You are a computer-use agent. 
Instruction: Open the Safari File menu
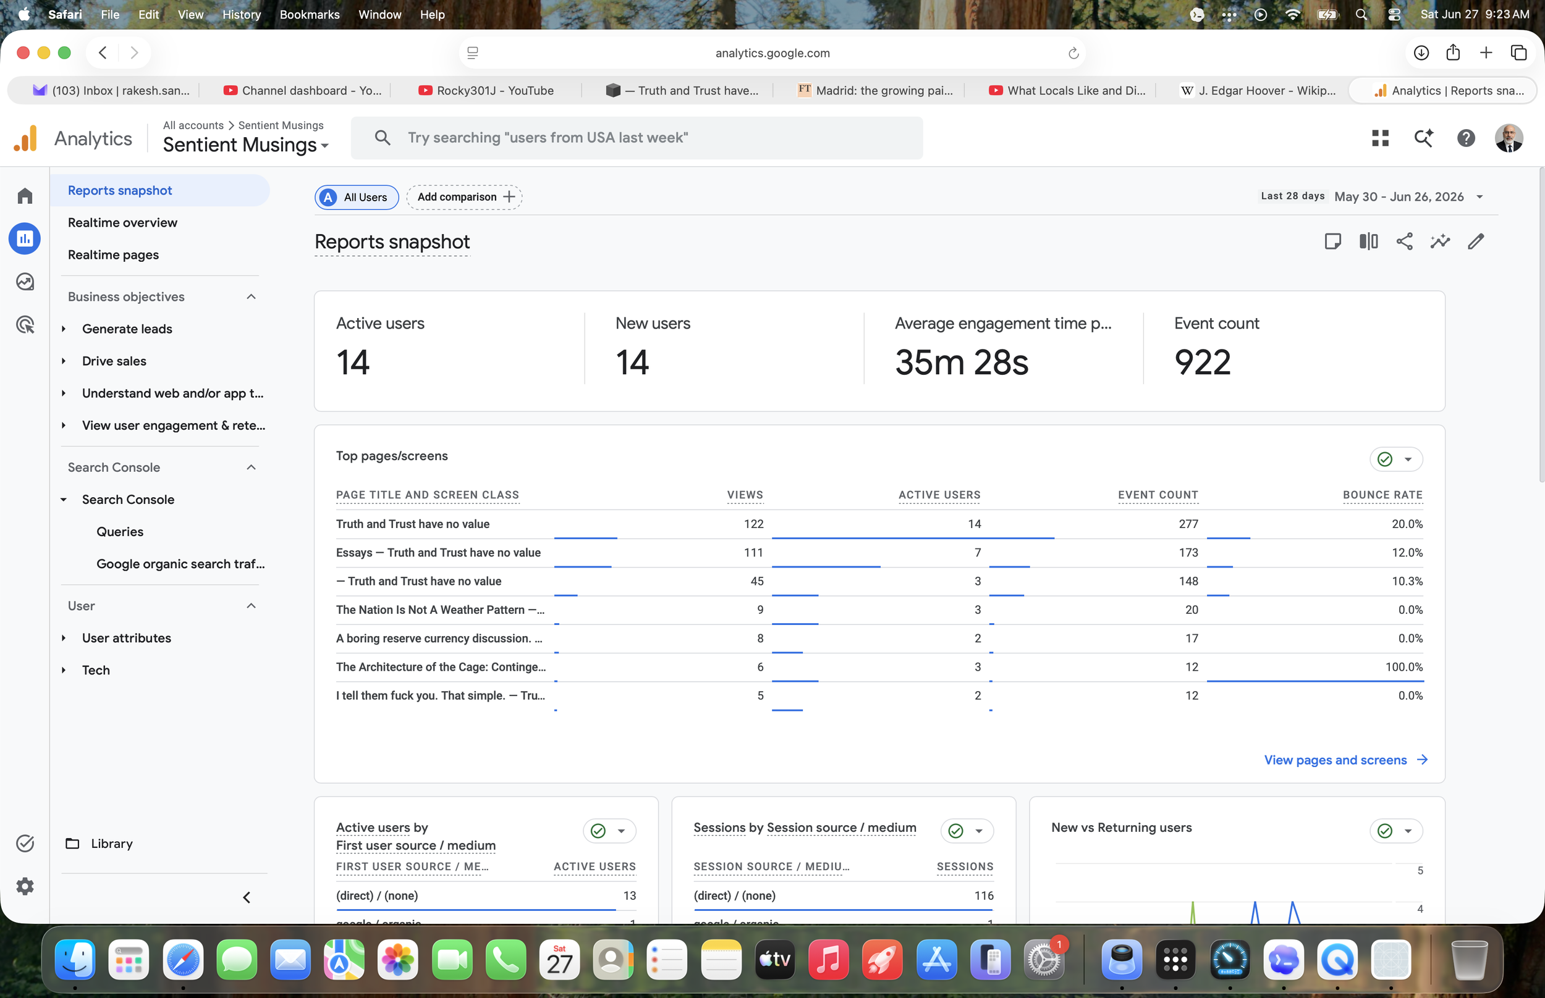point(109,14)
